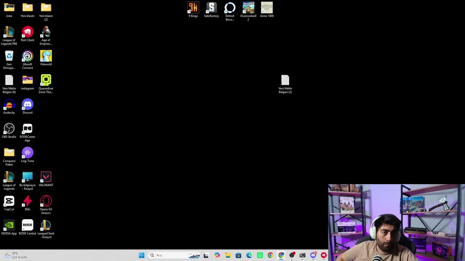Select the Quarantine Zone desktop icon

pos(46,84)
